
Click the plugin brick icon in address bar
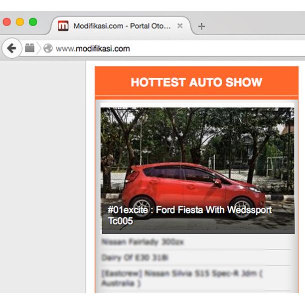click(30, 48)
